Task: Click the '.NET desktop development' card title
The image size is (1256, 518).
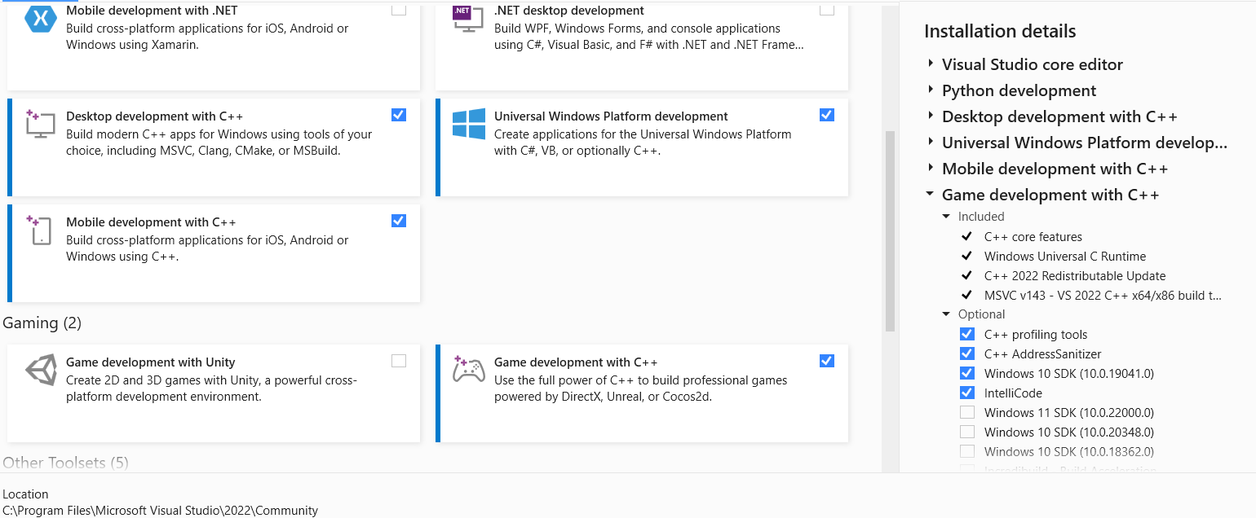Action: [x=569, y=11]
